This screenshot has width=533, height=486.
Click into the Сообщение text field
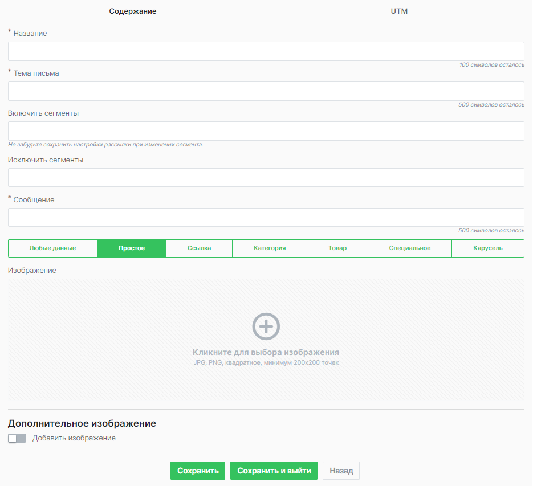[x=266, y=217]
